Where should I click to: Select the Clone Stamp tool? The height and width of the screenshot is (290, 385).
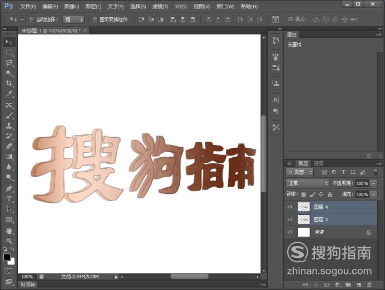click(9, 126)
